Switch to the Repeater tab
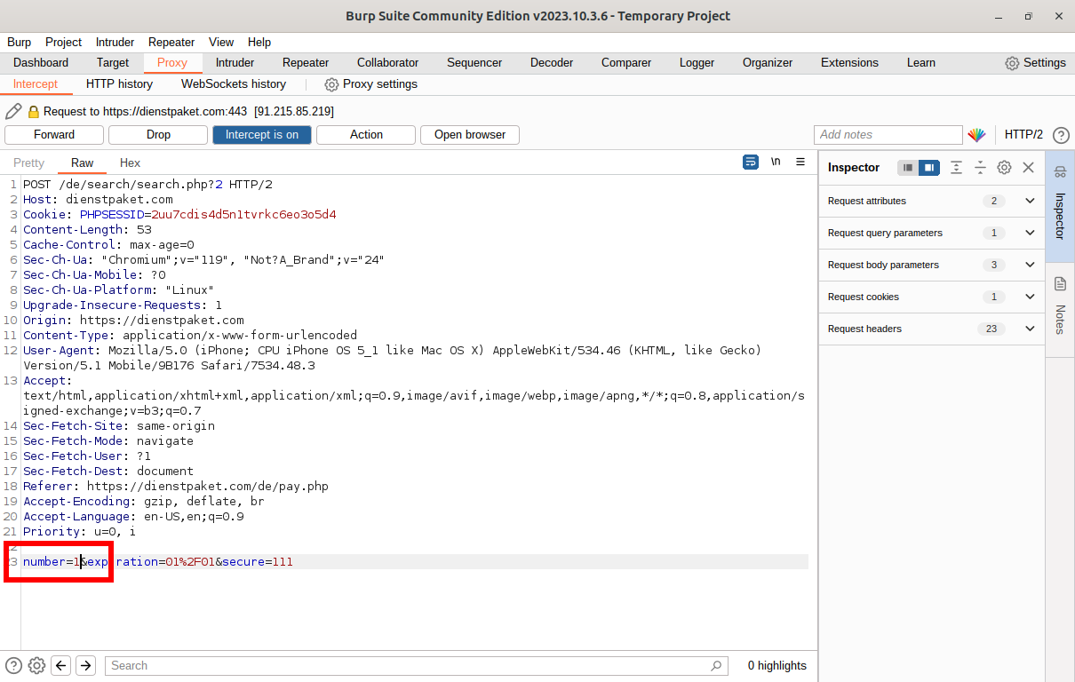Viewport: 1075px width, 682px height. pos(306,63)
